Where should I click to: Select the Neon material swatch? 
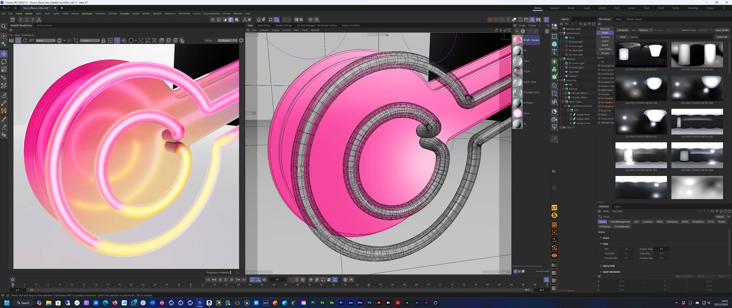[517, 113]
